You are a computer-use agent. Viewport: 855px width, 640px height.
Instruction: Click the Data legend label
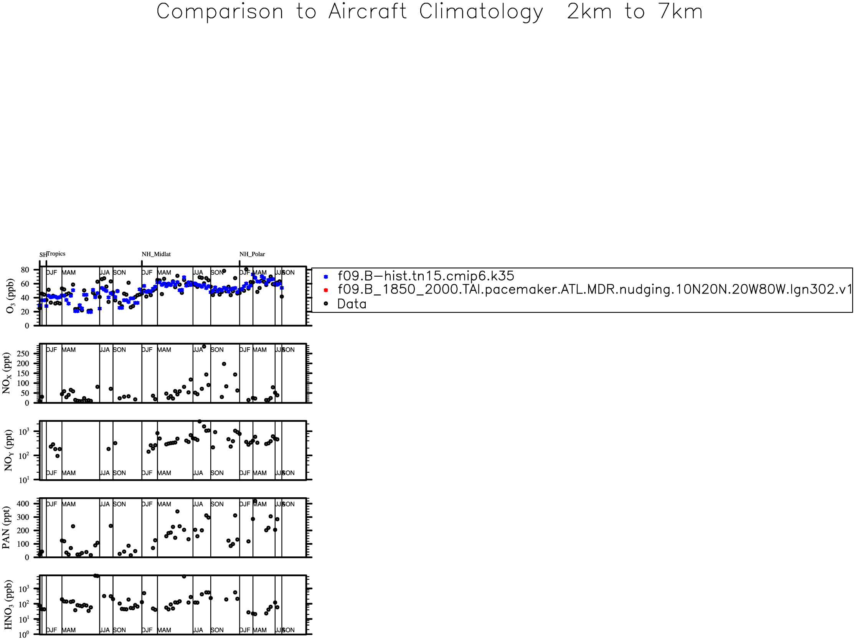pyautogui.click(x=352, y=304)
